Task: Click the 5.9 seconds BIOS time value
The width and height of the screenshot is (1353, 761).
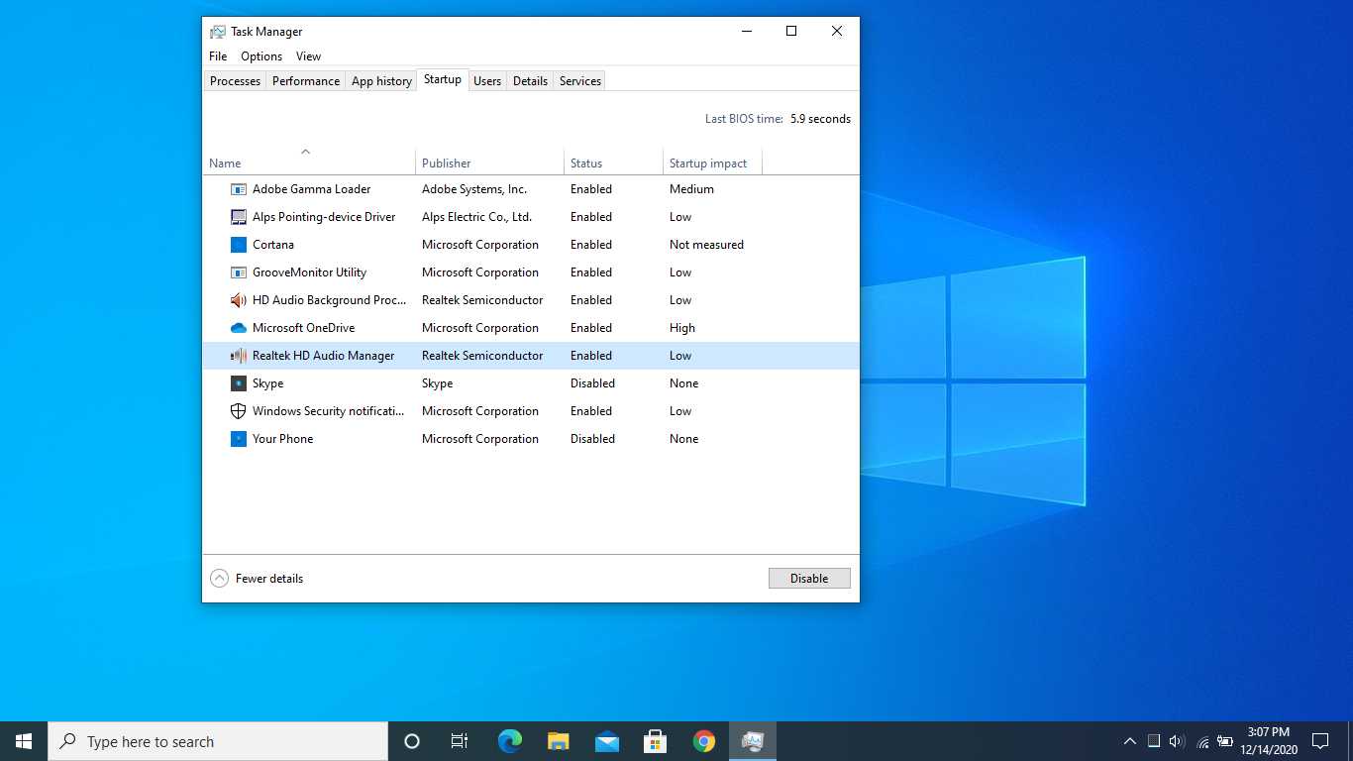Action: (820, 119)
